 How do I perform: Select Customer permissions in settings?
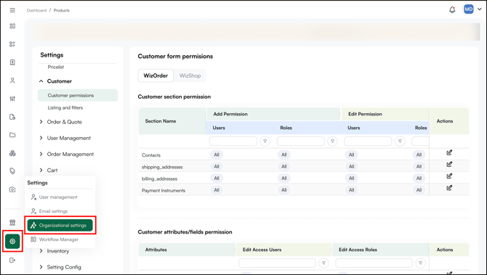point(78,95)
